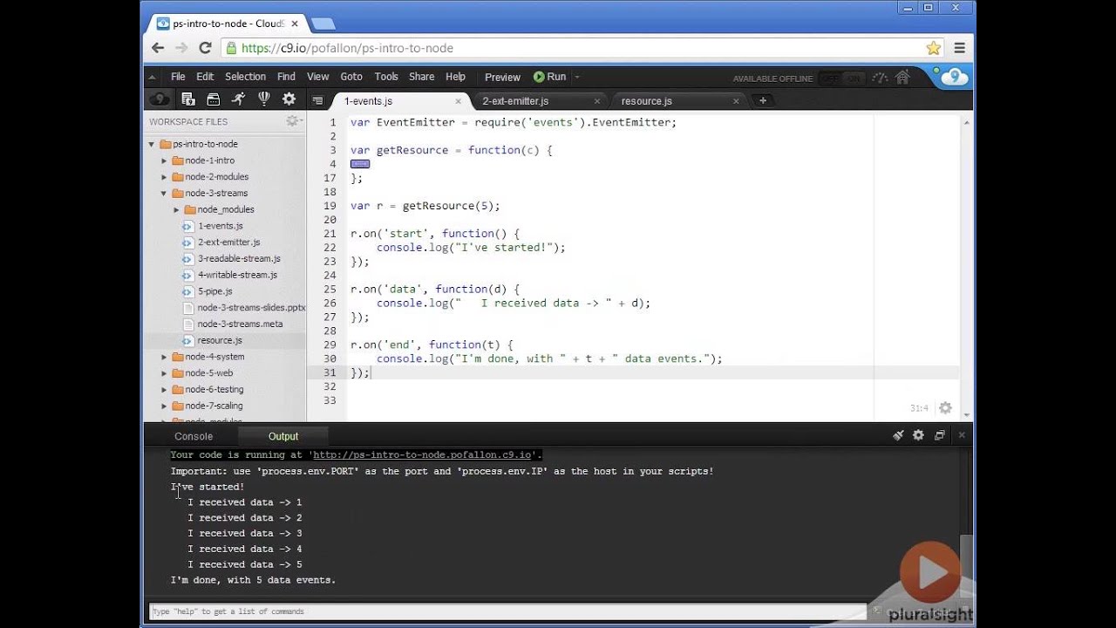Close the output panel
The width and height of the screenshot is (1116, 628).
[x=962, y=435]
